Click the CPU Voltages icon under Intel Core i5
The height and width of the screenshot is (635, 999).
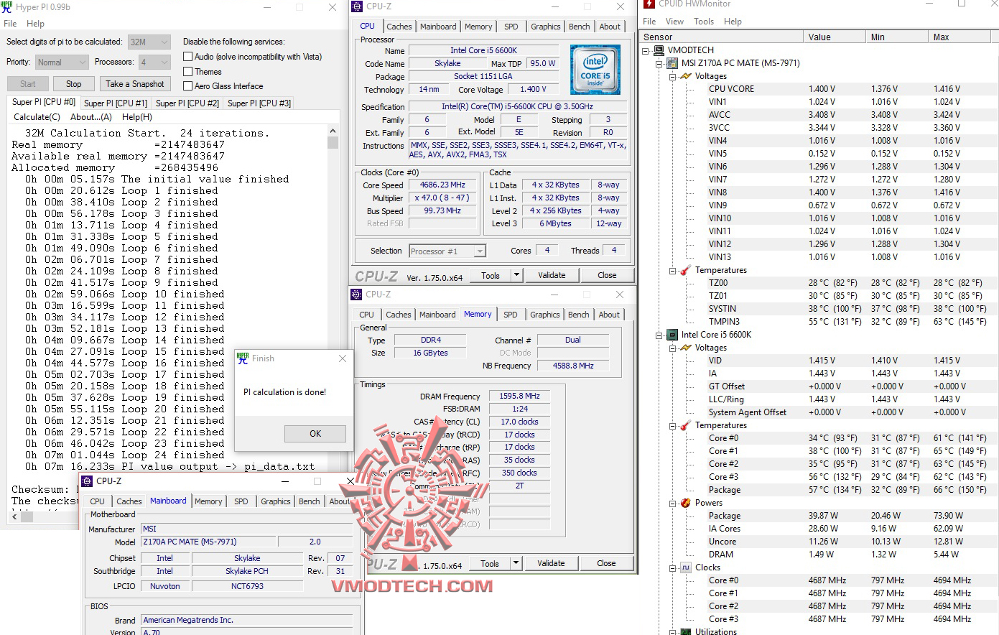click(x=686, y=348)
